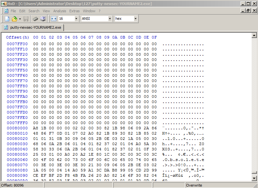The width and height of the screenshot is (258, 188).
Task: Click offset row 0007FF80
Action: tap(17, 86)
